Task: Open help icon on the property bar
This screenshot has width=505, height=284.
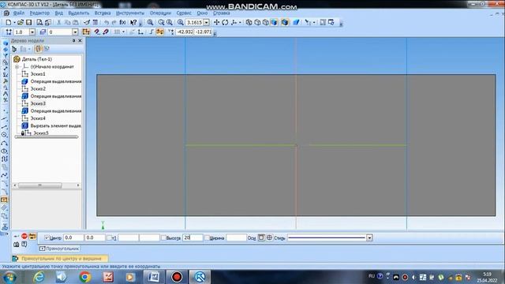Action: [x=24, y=245]
